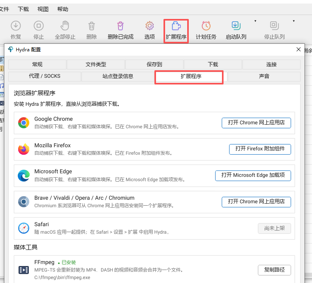Viewport: 312px width, 283px height.
Task: Click the Microsoft Edge logo icon
Action: [24, 176]
